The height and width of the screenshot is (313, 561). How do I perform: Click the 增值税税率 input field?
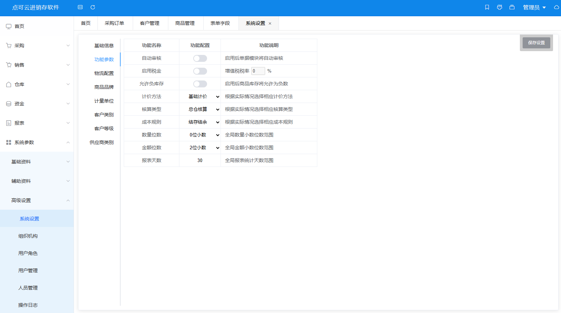coord(258,70)
